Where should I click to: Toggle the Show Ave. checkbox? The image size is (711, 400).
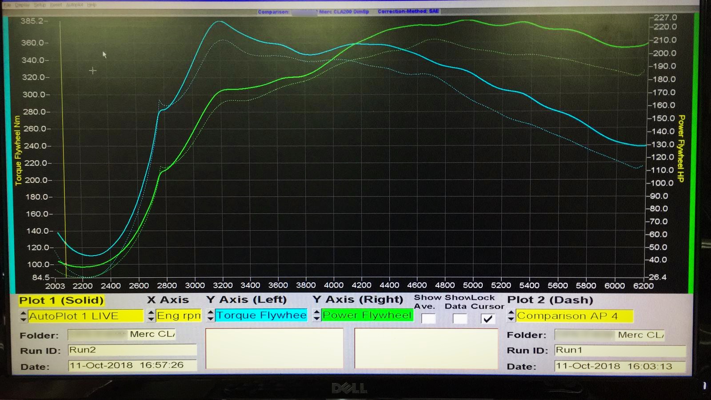(x=428, y=319)
